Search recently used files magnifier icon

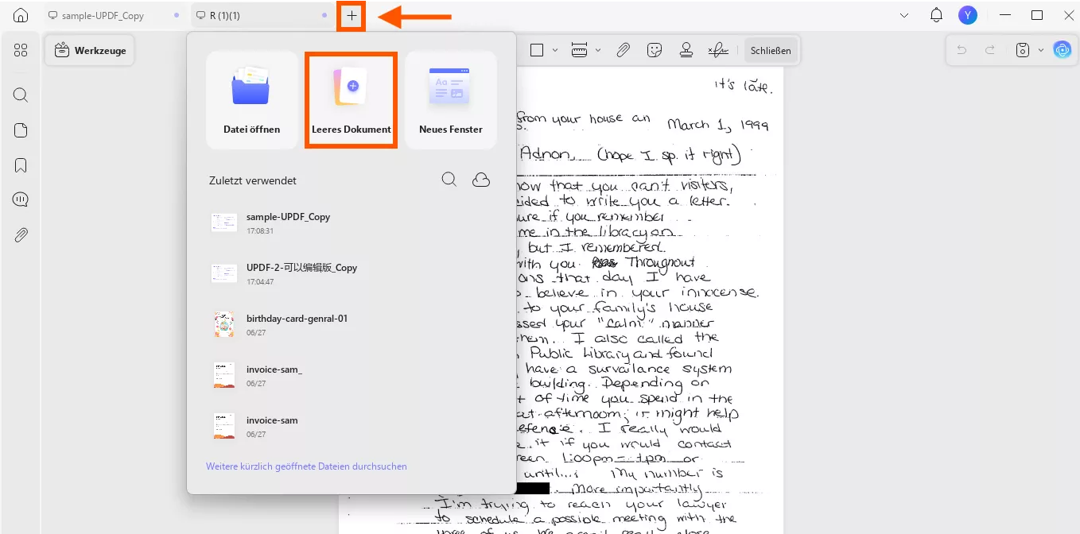pos(449,180)
